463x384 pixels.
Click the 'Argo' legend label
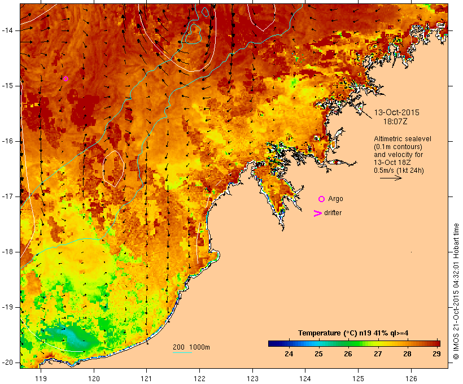pyautogui.click(x=335, y=199)
